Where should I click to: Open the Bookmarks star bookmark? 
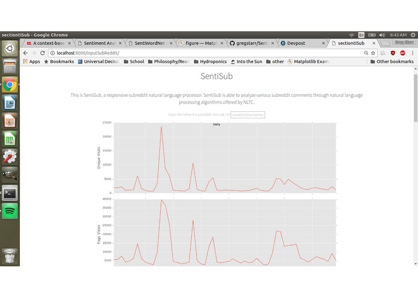tap(59, 61)
